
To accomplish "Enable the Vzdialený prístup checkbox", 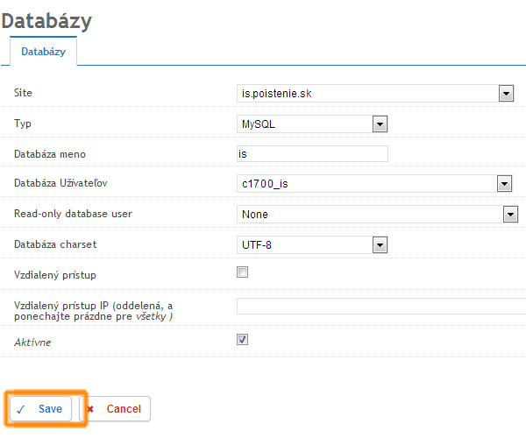I will [243, 273].
